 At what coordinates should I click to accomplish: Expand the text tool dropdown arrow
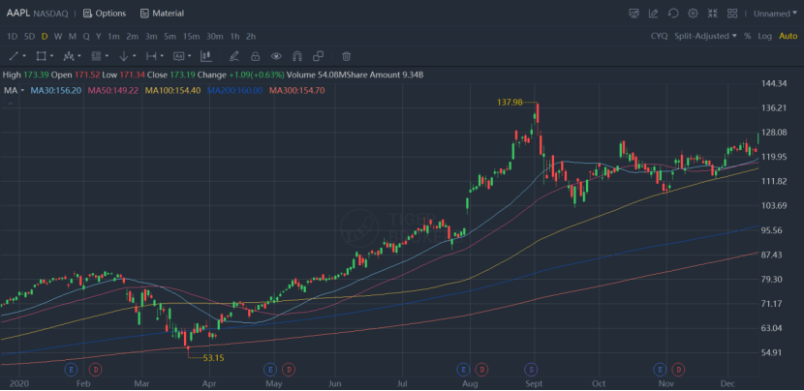(x=190, y=56)
